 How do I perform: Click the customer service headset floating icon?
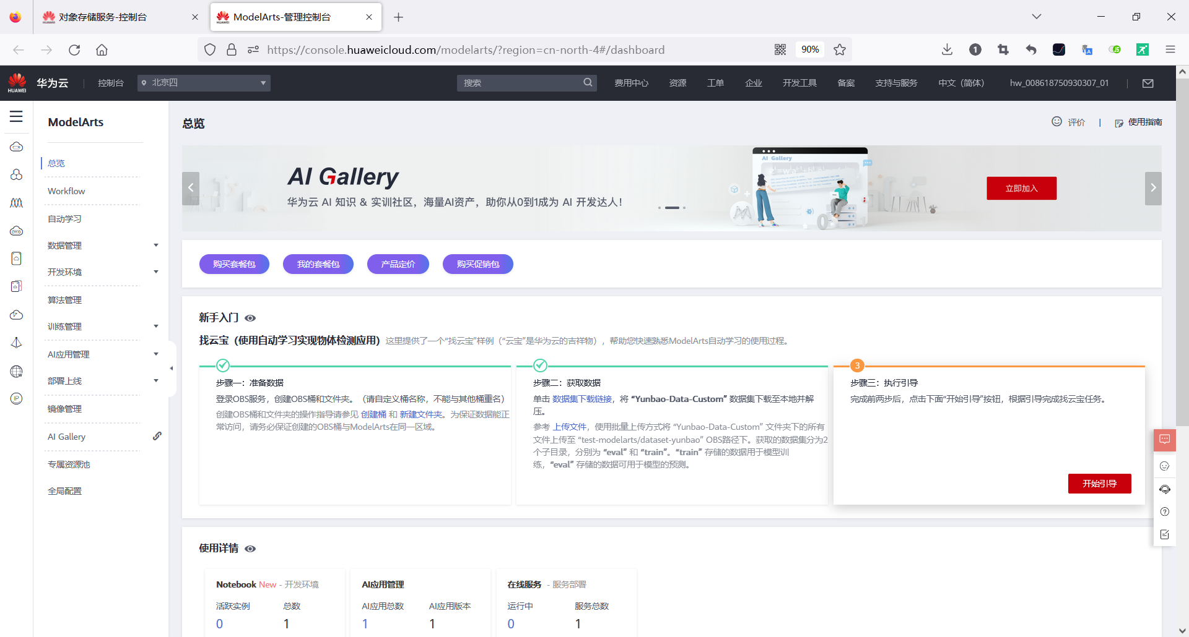(x=1164, y=489)
